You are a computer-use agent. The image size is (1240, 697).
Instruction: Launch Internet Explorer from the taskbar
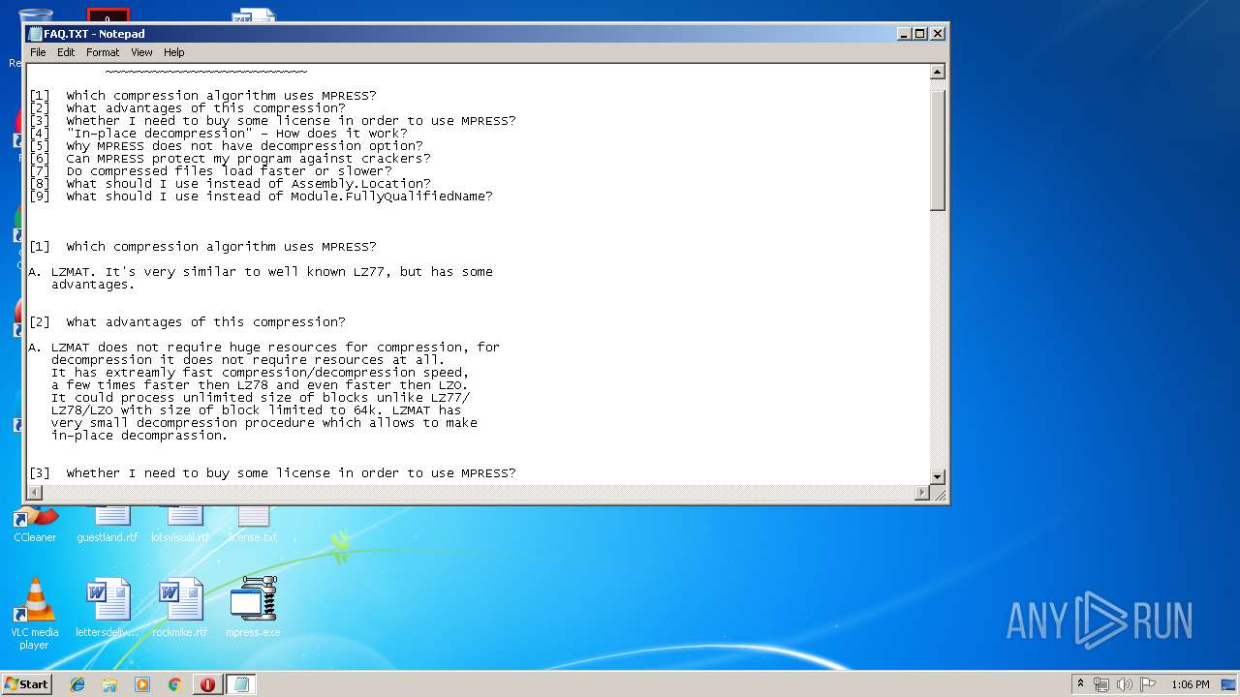point(77,684)
